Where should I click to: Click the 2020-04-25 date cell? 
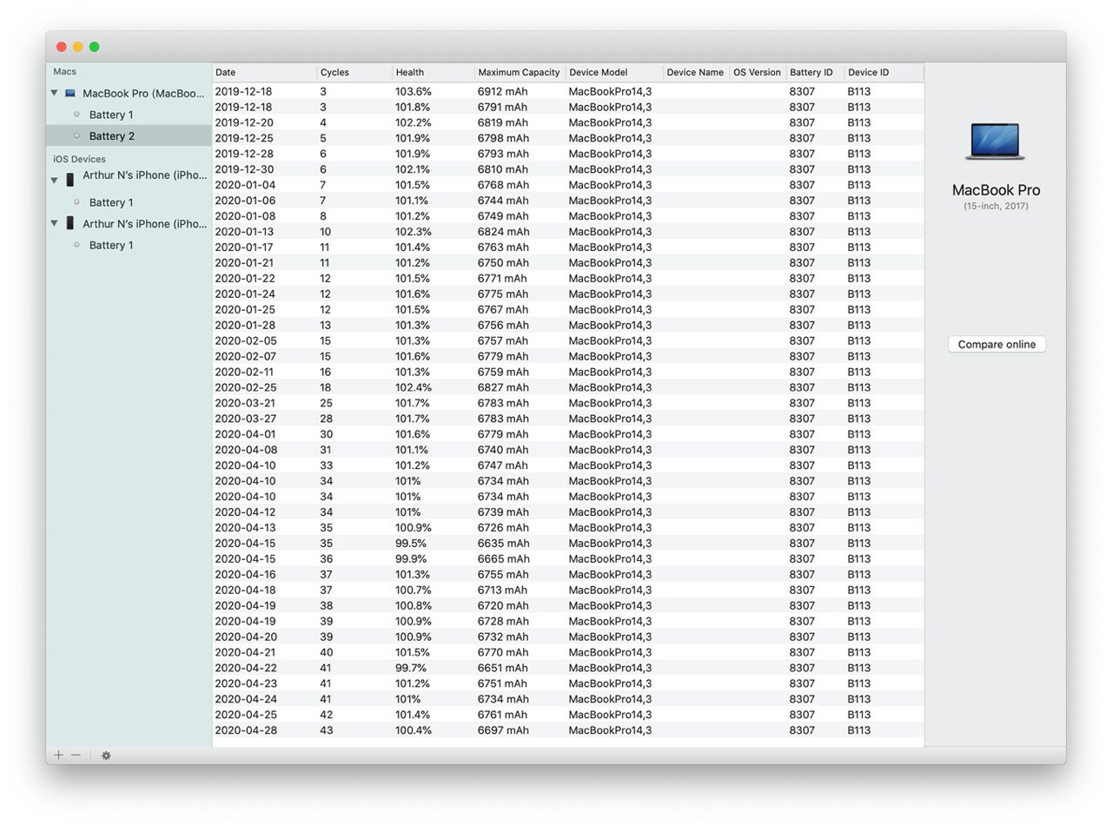pos(244,715)
